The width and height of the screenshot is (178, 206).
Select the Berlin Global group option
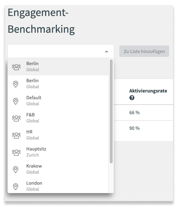pos(58,67)
